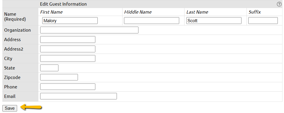Image resolution: width=284 pixels, height=113 pixels.
Task: Select the Organization input field
Action: 89,30
